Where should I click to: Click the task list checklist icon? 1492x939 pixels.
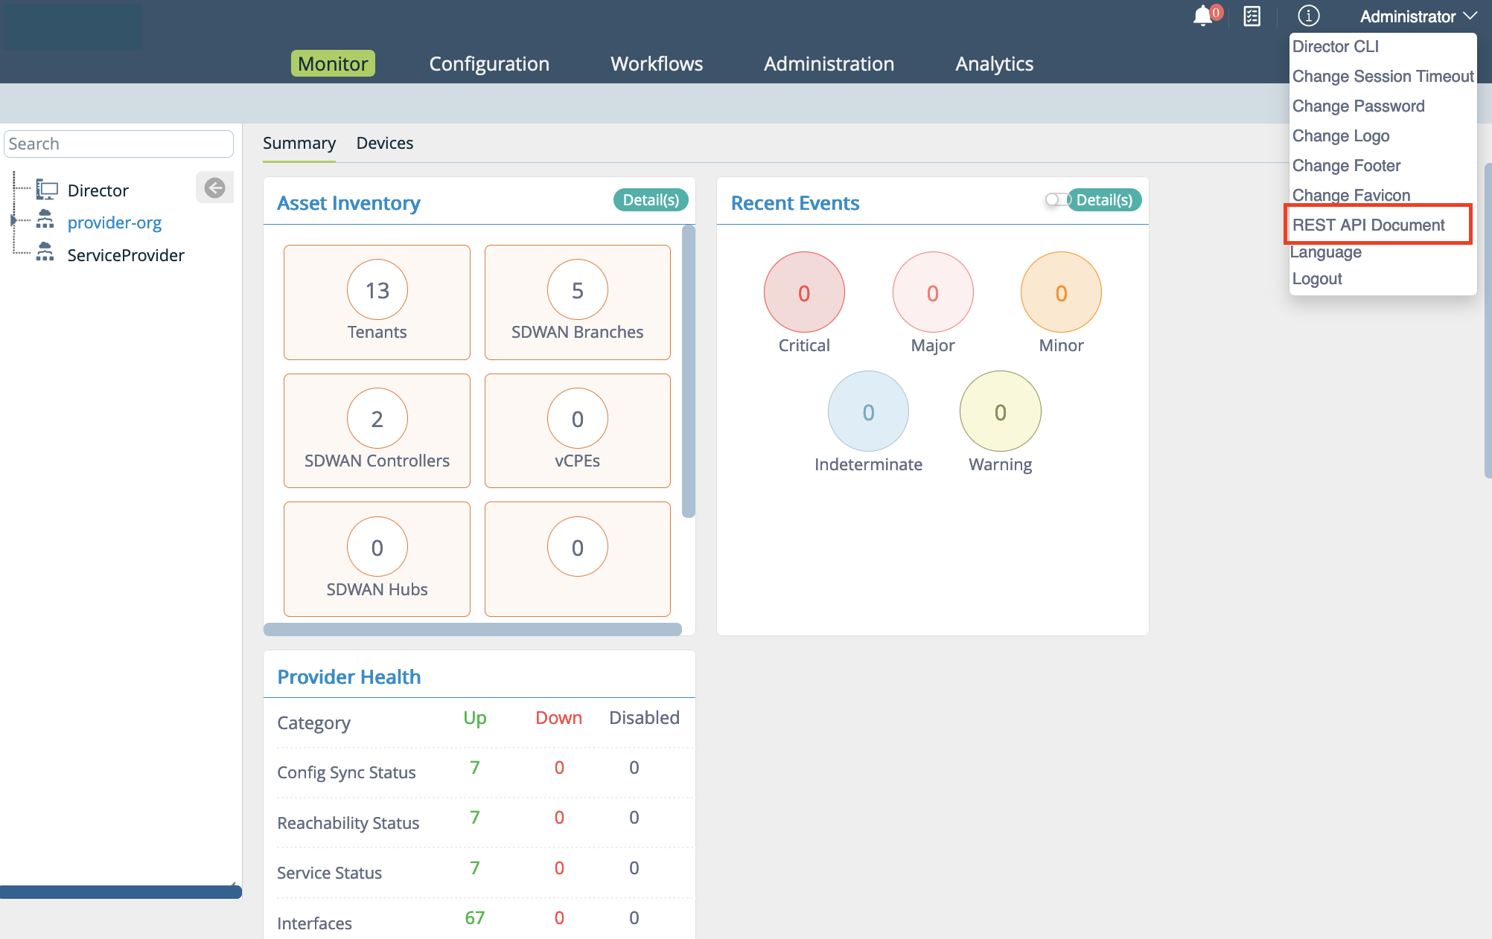pos(1252,16)
